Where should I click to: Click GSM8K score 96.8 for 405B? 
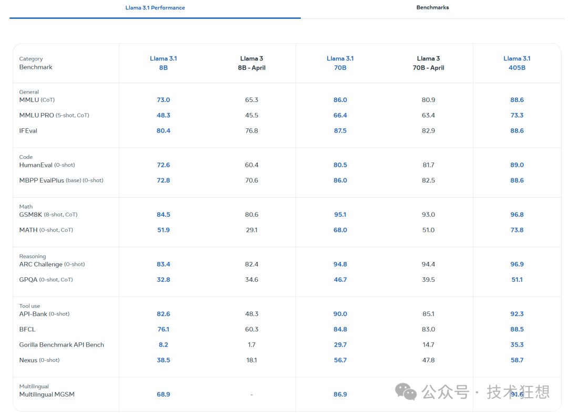(x=517, y=215)
